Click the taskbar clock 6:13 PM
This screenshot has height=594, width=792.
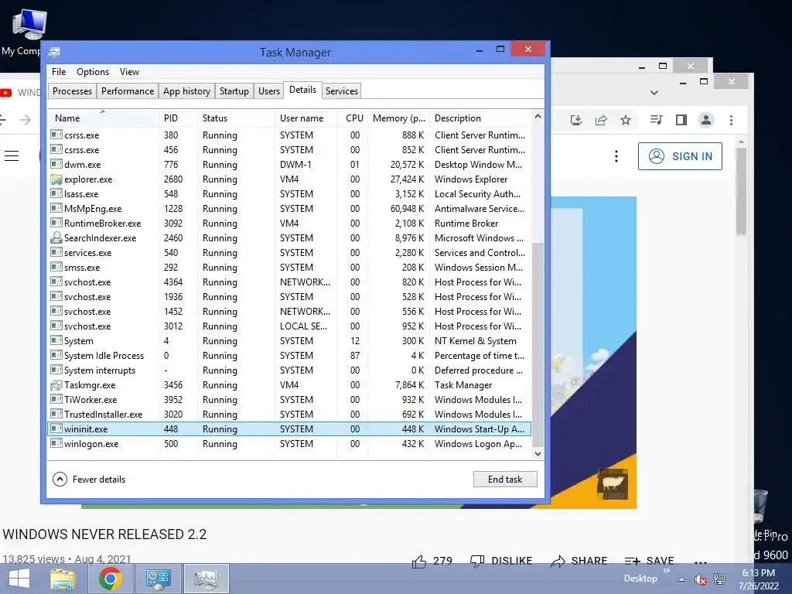(x=758, y=573)
